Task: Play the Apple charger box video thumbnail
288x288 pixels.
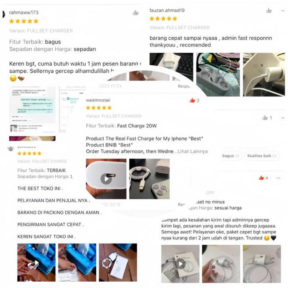Action: point(180,264)
